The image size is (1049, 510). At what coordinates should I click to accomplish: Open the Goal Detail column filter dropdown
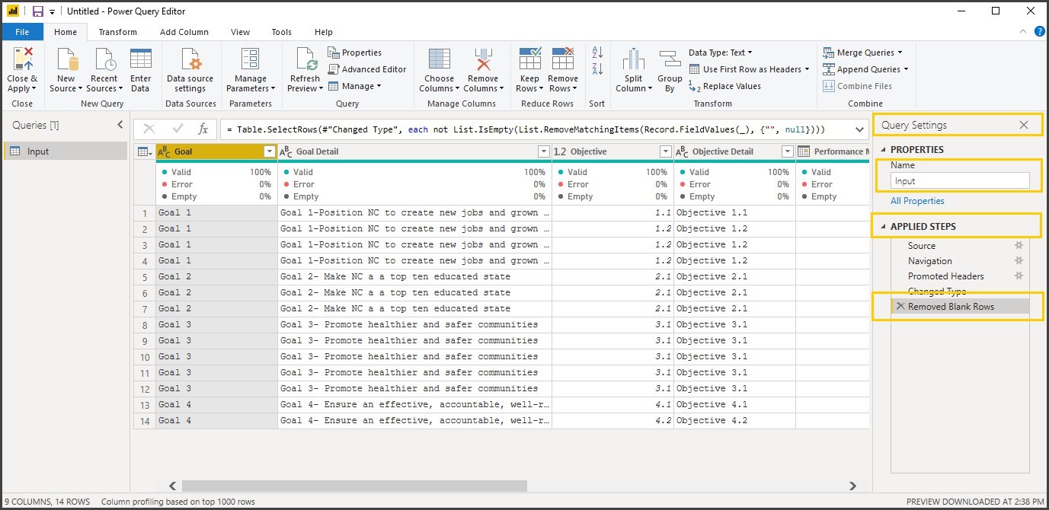(x=543, y=151)
